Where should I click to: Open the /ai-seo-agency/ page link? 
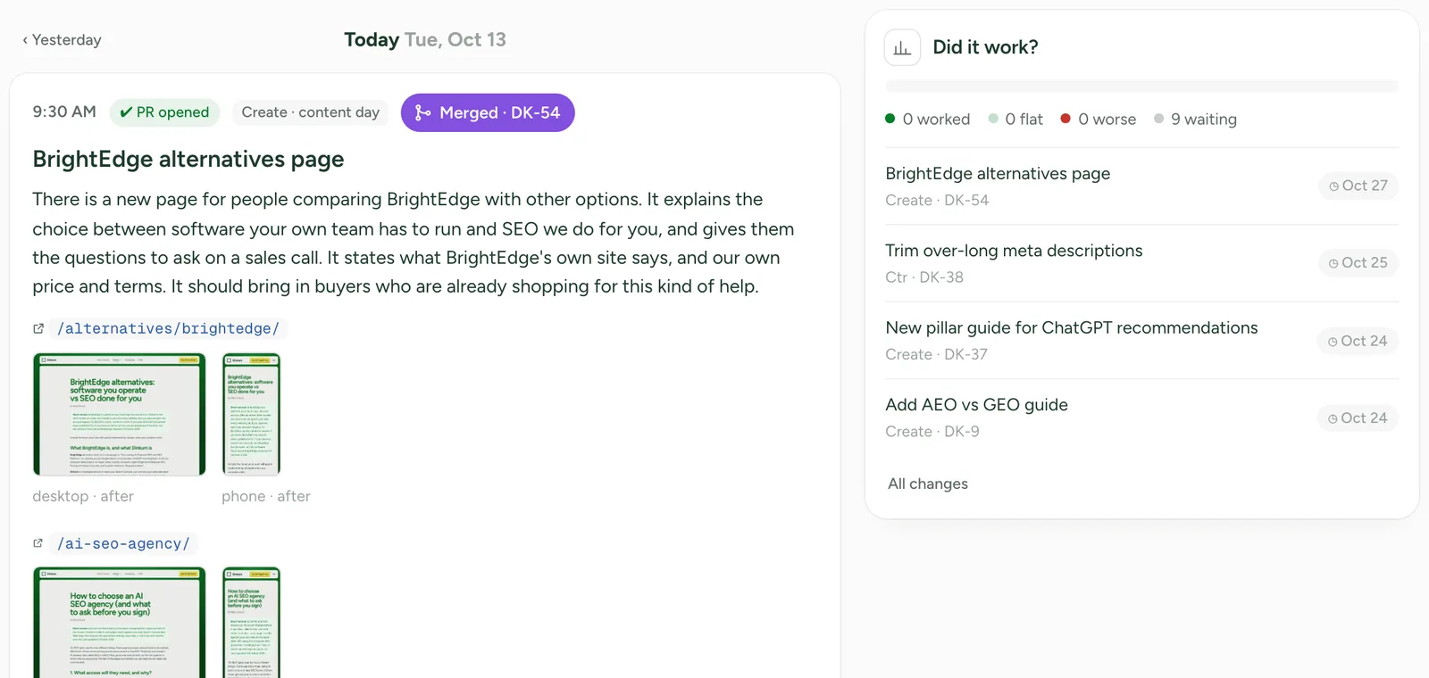pyautogui.click(x=123, y=543)
